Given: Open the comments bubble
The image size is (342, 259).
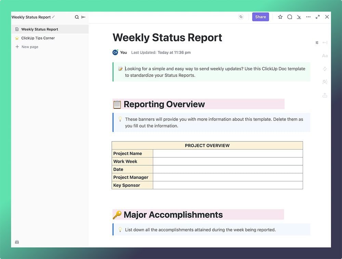Looking at the screenshot, I should point(289,17).
